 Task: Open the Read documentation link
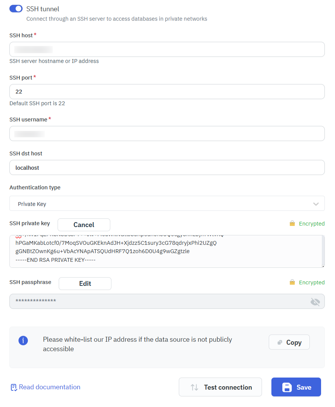(x=49, y=387)
